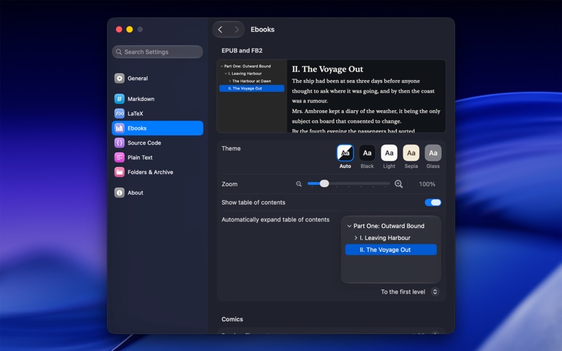Select II. The Voyage Out in settings tree
Screen dimensions: 562x351
(x=391, y=250)
